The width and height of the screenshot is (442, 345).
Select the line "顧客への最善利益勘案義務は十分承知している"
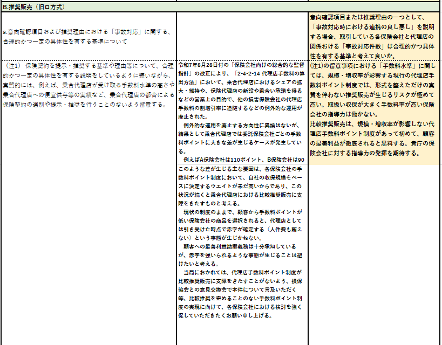tap(242, 247)
